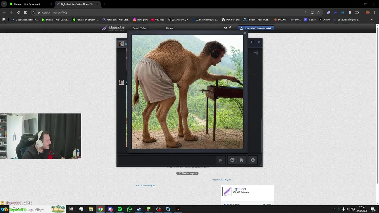Expand the hidden bookmarks chevron
379x213 pixels.
click(x=372, y=20)
